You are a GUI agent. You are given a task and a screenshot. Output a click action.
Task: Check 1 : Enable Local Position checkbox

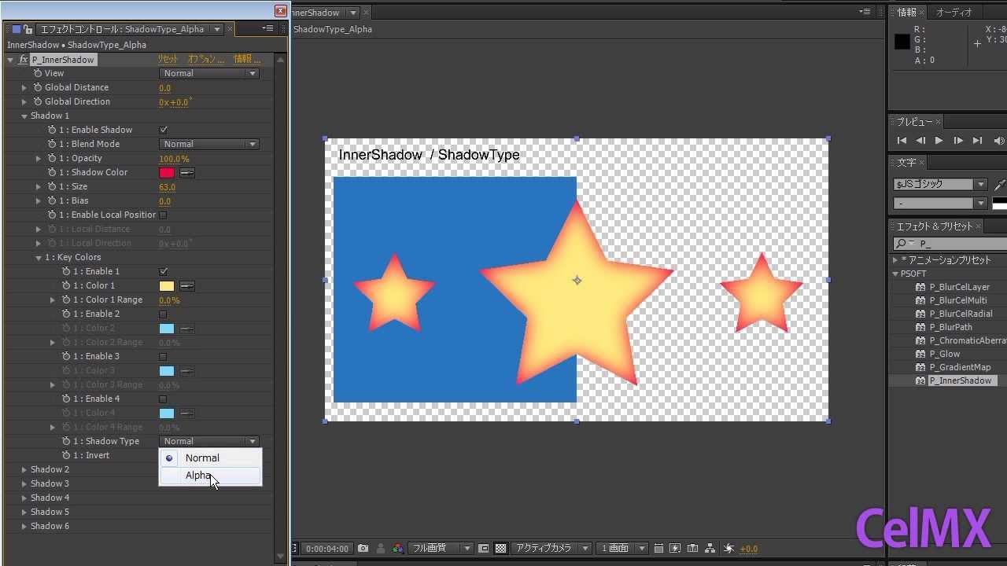(164, 215)
